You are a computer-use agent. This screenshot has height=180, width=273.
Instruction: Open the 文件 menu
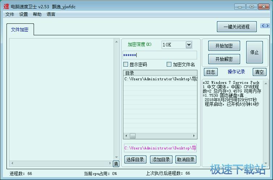coord(9,14)
